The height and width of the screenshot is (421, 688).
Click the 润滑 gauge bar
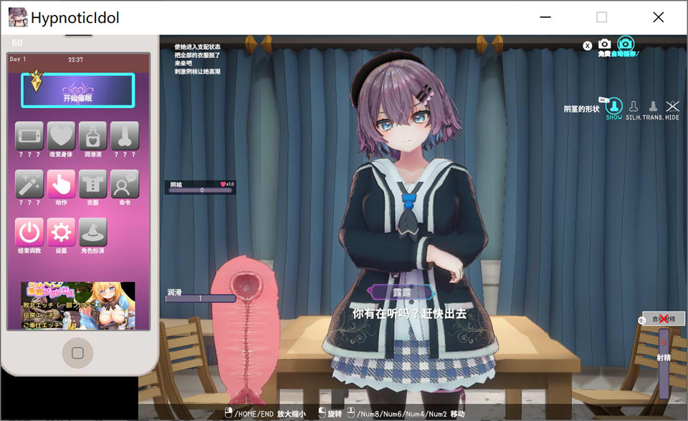click(201, 299)
